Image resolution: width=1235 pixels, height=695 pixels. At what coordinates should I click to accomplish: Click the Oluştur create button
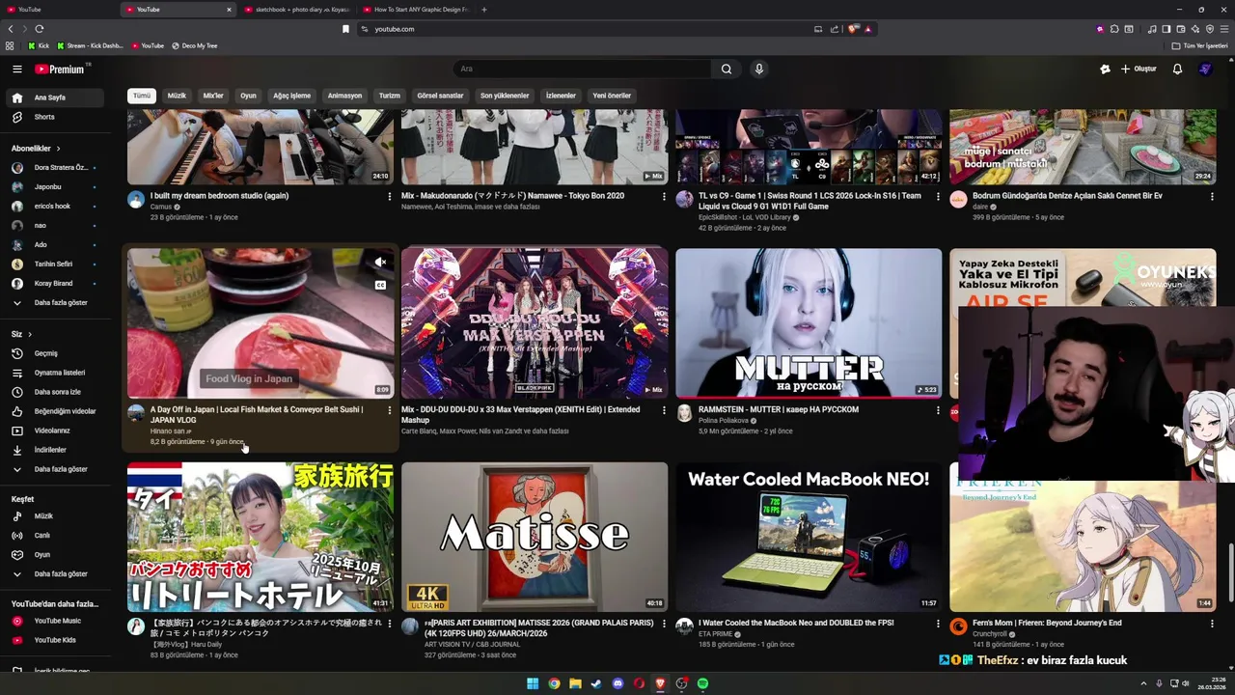tap(1139, 69)
